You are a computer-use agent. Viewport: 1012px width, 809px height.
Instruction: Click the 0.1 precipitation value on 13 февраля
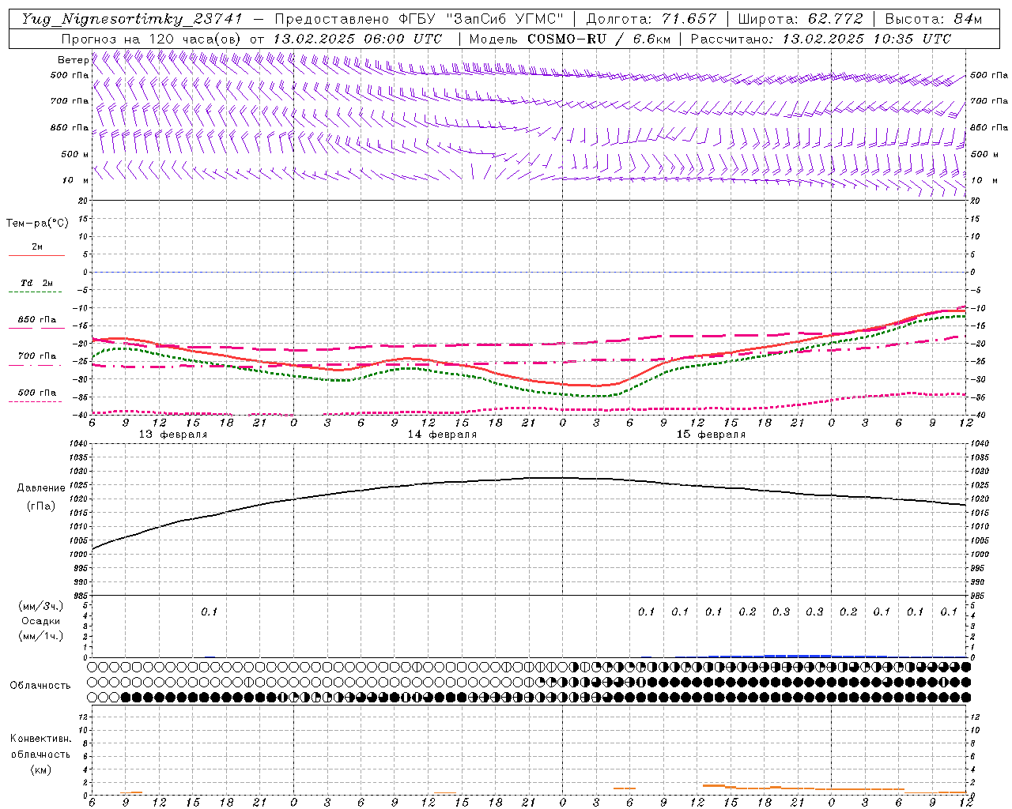tap(209, 611)
